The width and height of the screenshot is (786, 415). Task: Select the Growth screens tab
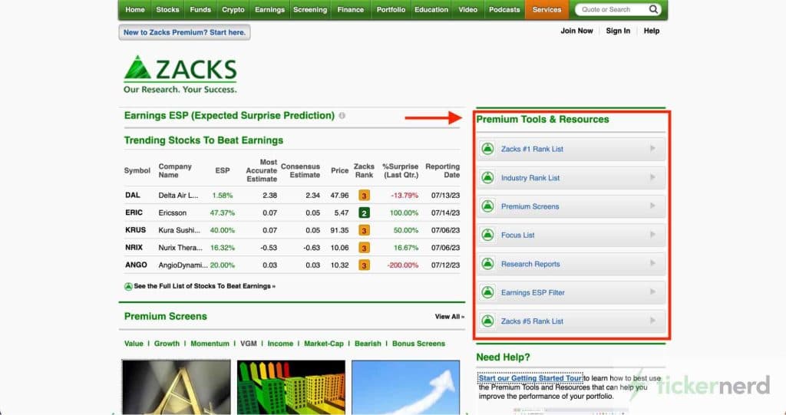[x=167, y=344]
